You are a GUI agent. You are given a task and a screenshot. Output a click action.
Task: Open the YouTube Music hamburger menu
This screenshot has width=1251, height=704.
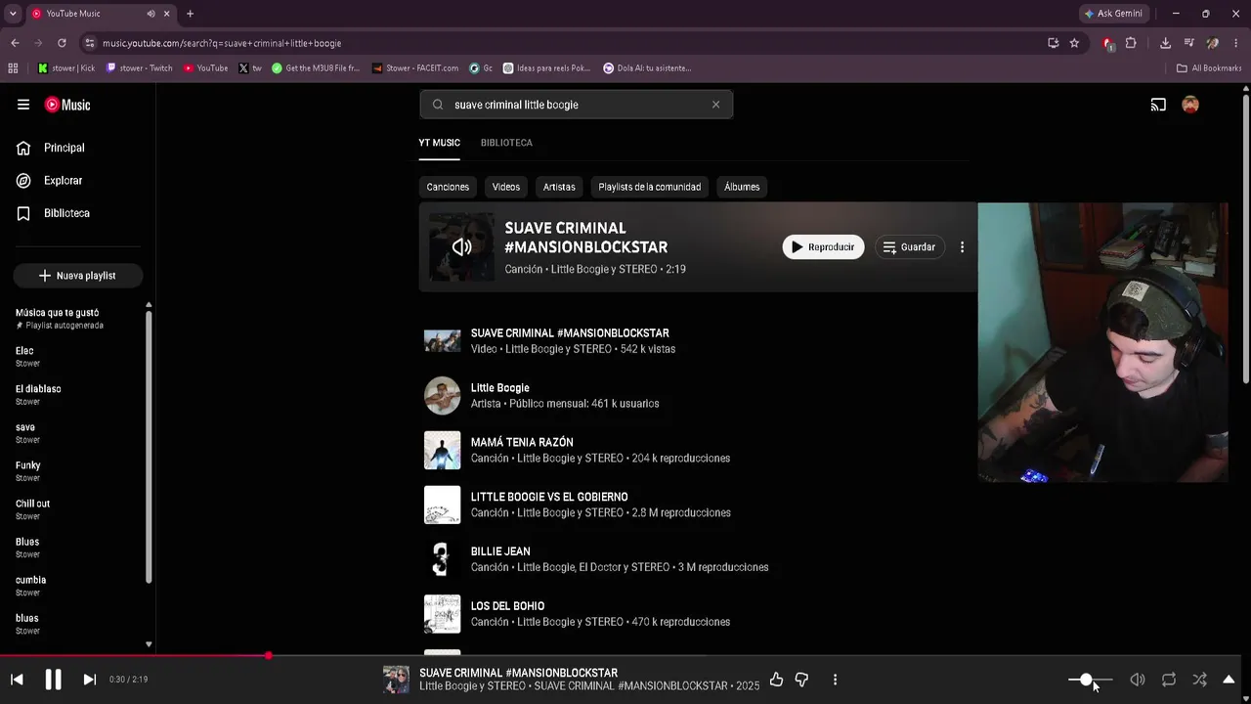click(23, 105)
